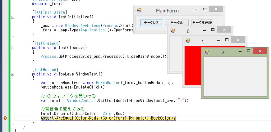This screenshot has width=271, height=132.
Task: Click the comment //背景色を変えてみる
Action: click(x=63, y=109)
